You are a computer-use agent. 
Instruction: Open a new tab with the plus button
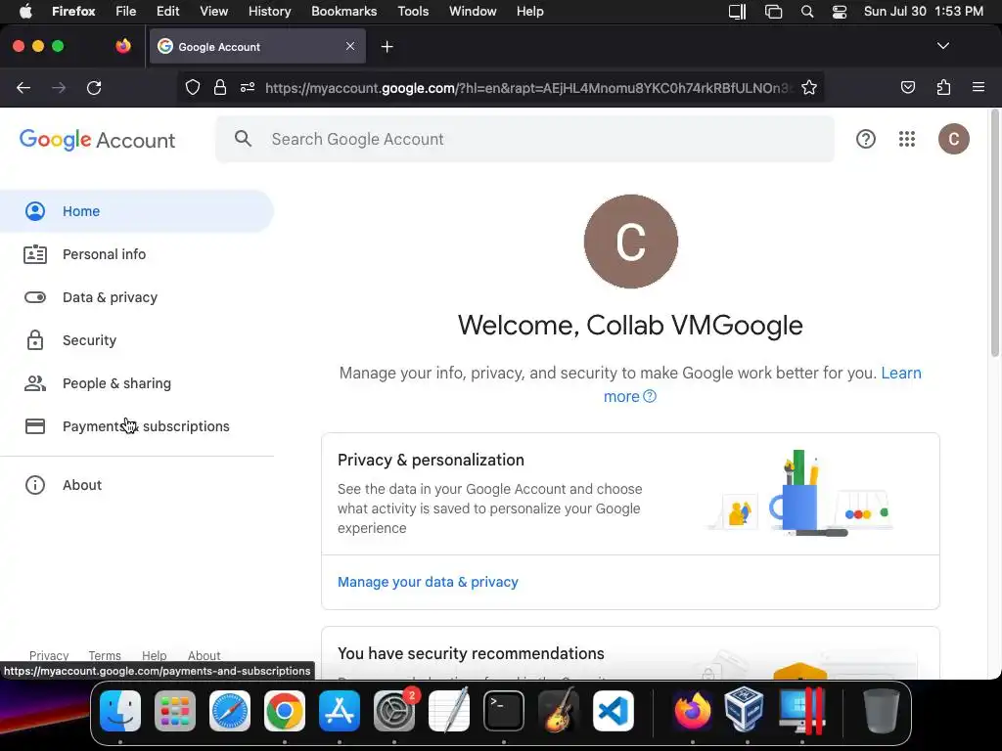click(x=387, y=47)
